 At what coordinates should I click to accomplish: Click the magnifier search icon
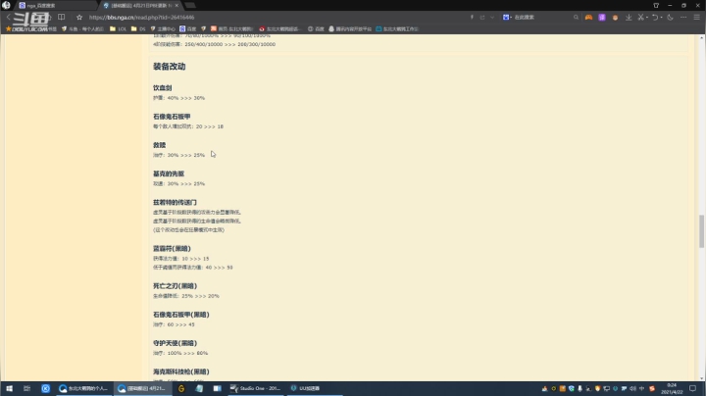(x=576, y=17)
